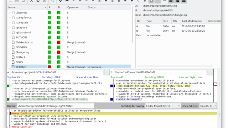Toggle the third green Show Window C button
This screenshot has height=128, width=228.
[184, 1]
